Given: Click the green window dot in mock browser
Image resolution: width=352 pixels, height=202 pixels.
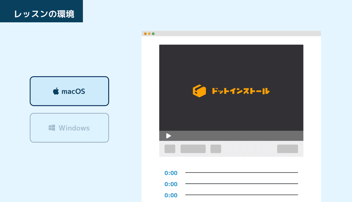Looking at the screenshot, I should point(153,34).
